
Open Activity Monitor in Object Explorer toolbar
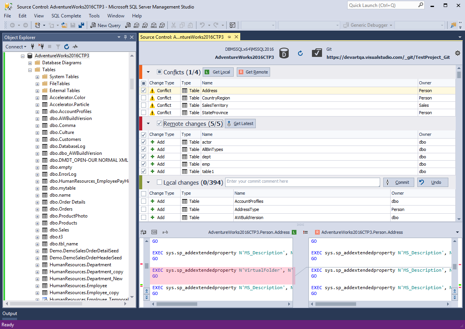[75, 46]
